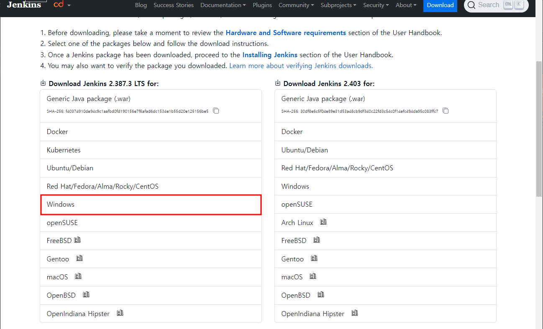Click the LTS OpenBSD book icon
The image size is (543, 329).
[86, 295]
